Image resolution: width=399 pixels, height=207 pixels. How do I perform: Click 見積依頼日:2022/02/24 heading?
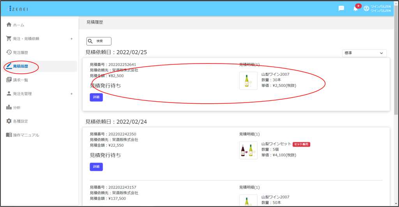tap(116, 122)
